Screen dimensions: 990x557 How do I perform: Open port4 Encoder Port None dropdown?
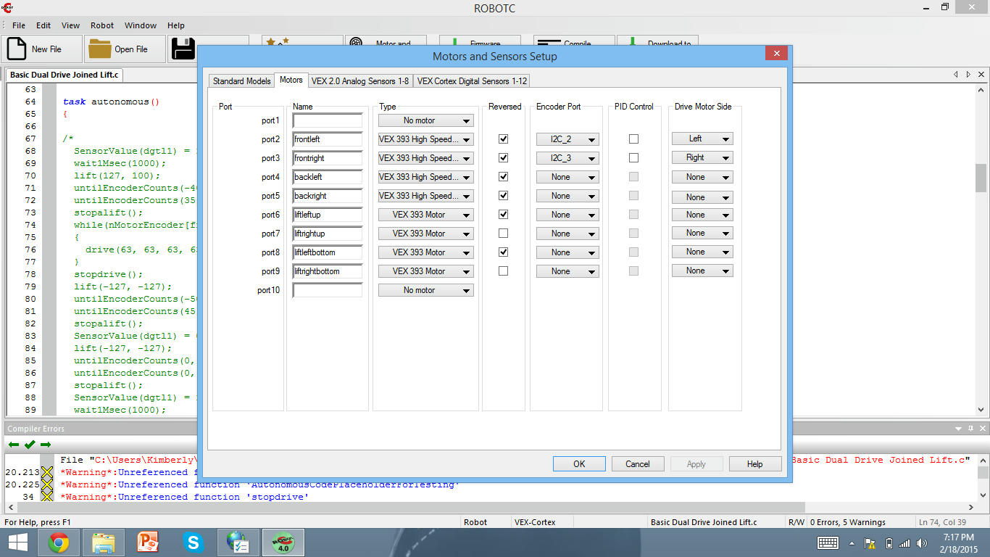(567, 177)
